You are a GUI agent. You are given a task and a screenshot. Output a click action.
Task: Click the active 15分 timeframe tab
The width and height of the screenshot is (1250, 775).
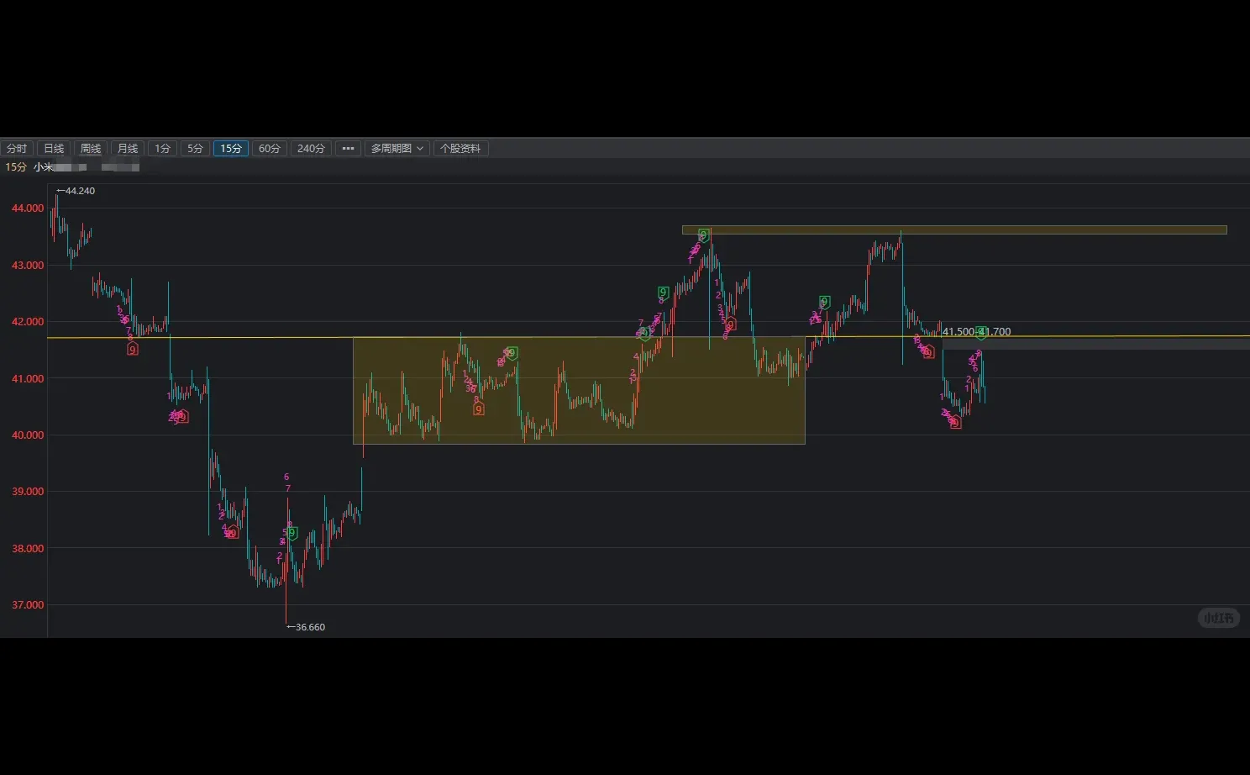pos(231,149)
